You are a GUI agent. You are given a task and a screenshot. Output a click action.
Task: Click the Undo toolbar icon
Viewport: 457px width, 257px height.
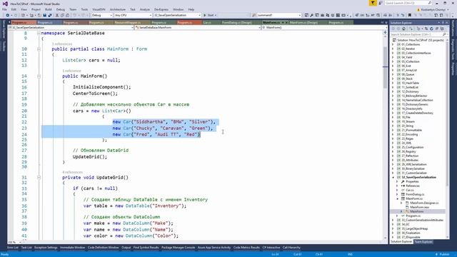pos(74,15)
